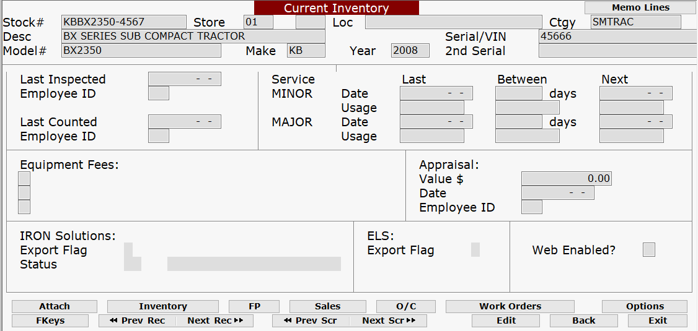Click the Ctgy field SMTRAC
The width and height of the screenshot is (698, 331).
pos(636,22)
